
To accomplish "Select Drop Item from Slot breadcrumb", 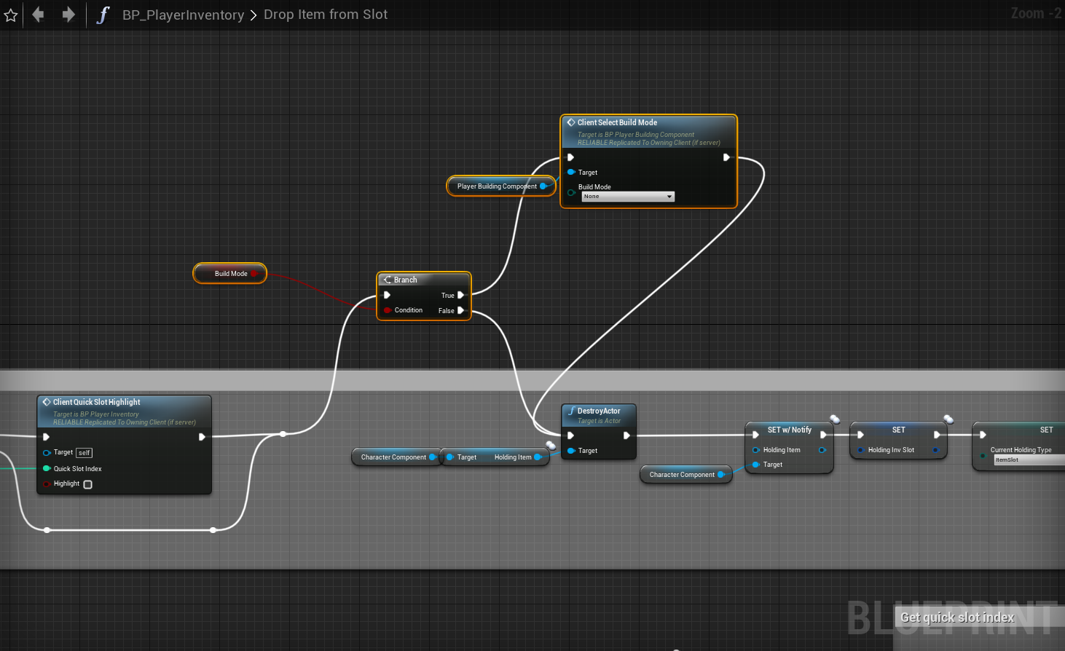I will point(326,15).
